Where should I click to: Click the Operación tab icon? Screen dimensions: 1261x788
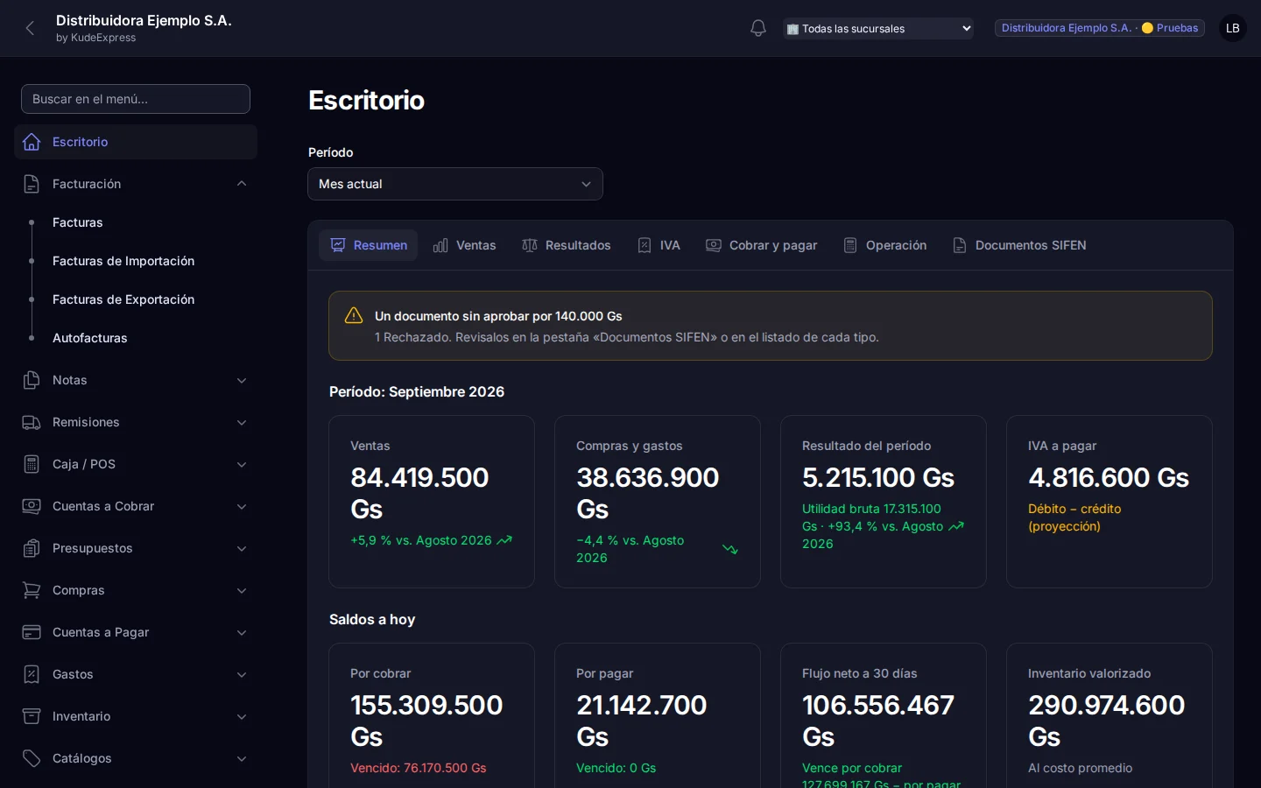point(850,245)
